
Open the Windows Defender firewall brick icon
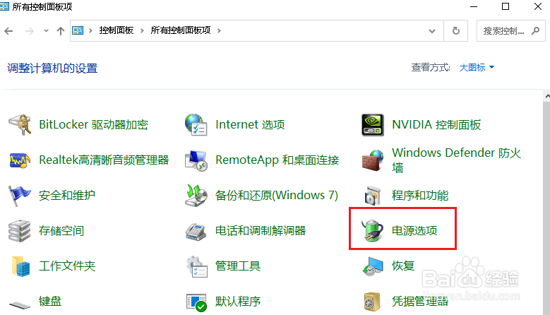373,160
